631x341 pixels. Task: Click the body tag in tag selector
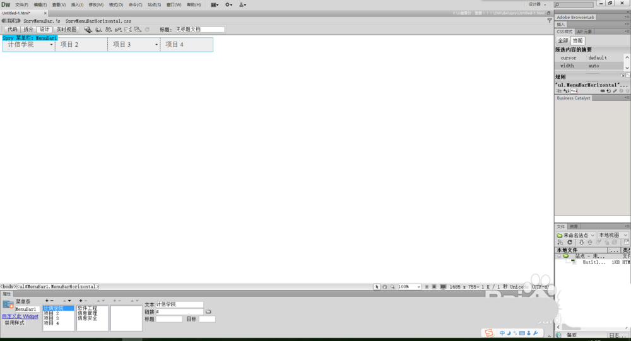pyautogui.click(x=8, y=287)
